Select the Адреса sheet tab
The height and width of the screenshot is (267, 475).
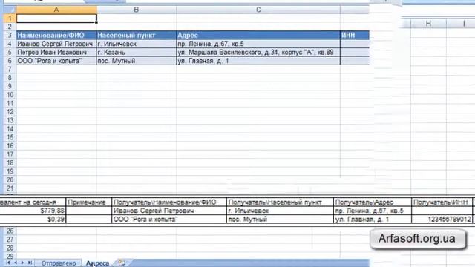(97, 263)
